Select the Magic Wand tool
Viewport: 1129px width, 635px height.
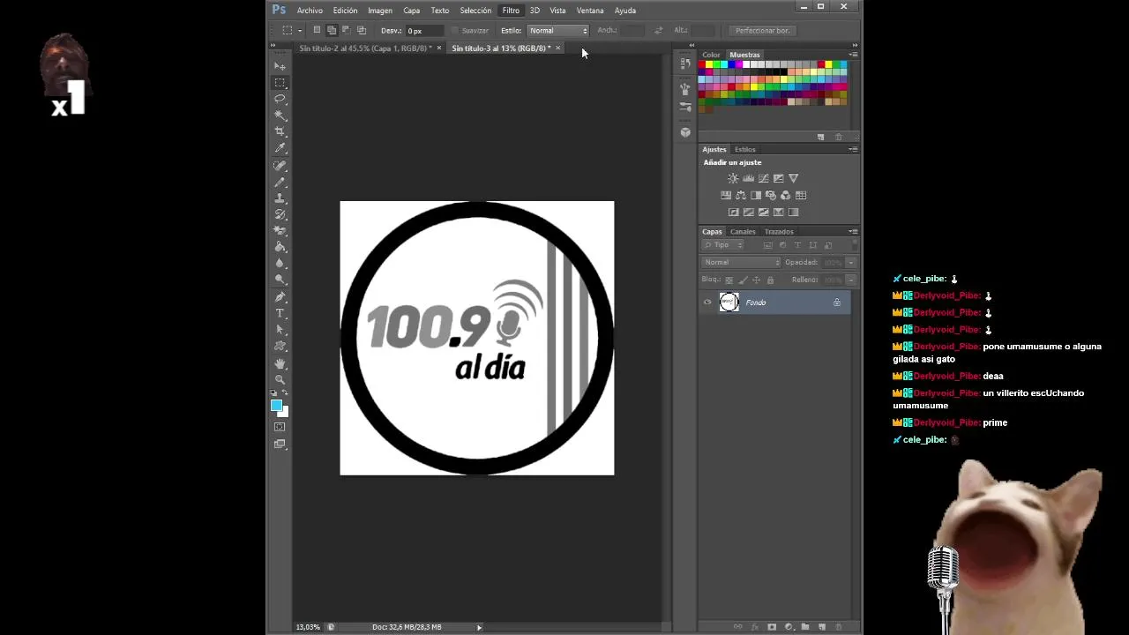click(280, 116)
